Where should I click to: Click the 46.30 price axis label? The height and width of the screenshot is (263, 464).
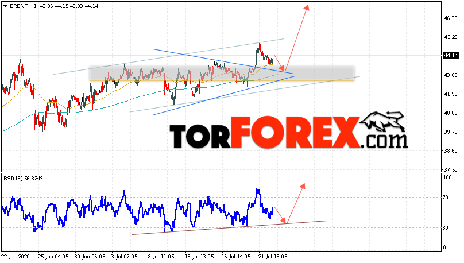click(x=450, y=18)
